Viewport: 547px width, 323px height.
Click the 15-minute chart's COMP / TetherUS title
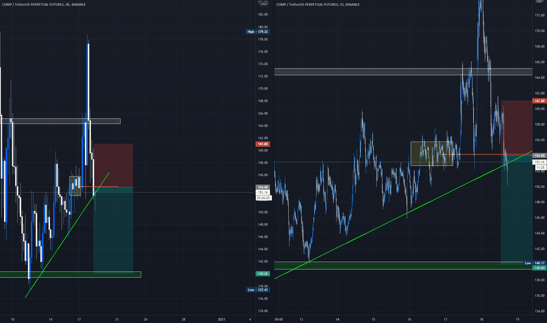[x=318, y=5]
